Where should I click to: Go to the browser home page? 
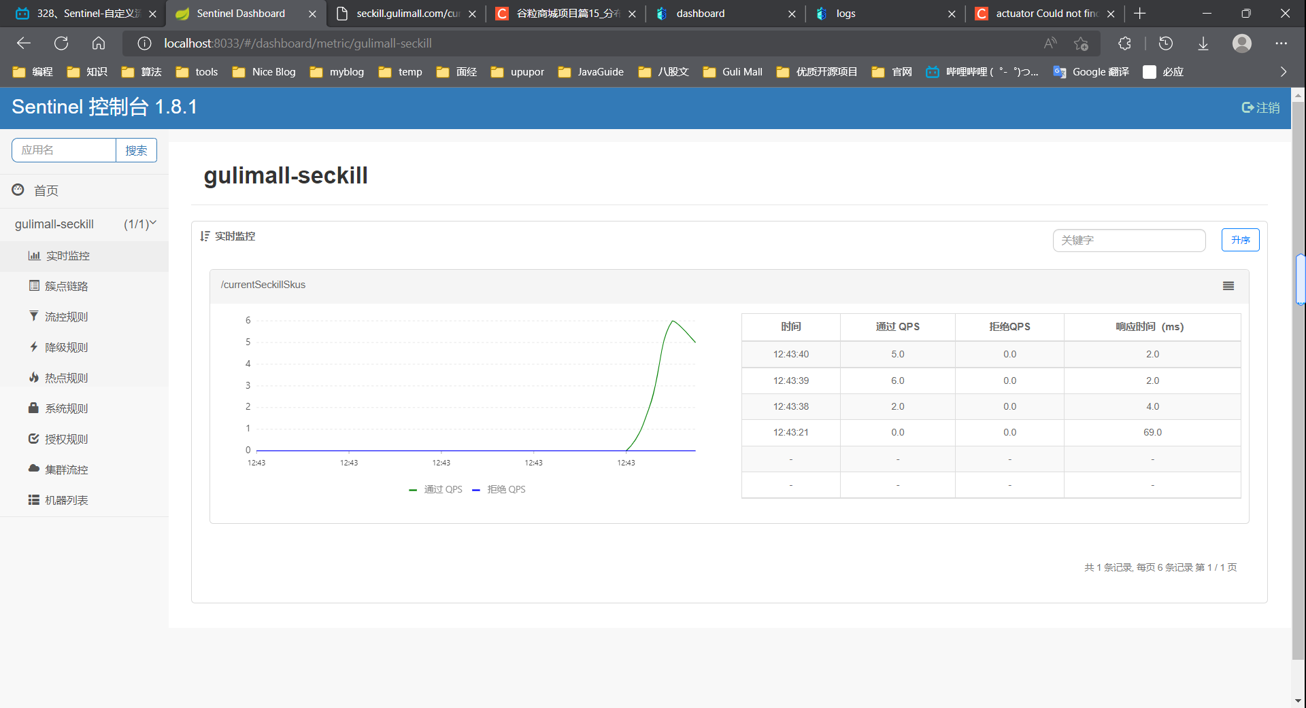[99, 43]
